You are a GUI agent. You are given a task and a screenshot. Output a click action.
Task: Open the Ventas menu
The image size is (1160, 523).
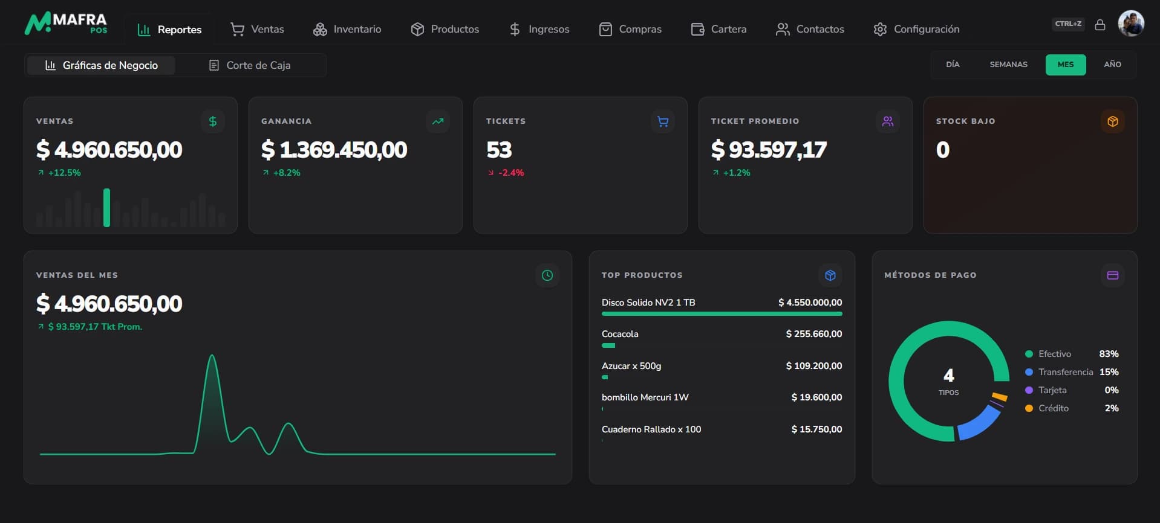click(257, 29)
